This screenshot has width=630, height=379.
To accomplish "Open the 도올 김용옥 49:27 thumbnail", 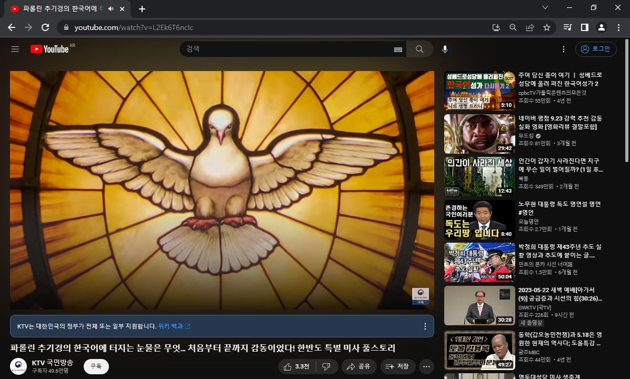I will click(x=479, y=350).
